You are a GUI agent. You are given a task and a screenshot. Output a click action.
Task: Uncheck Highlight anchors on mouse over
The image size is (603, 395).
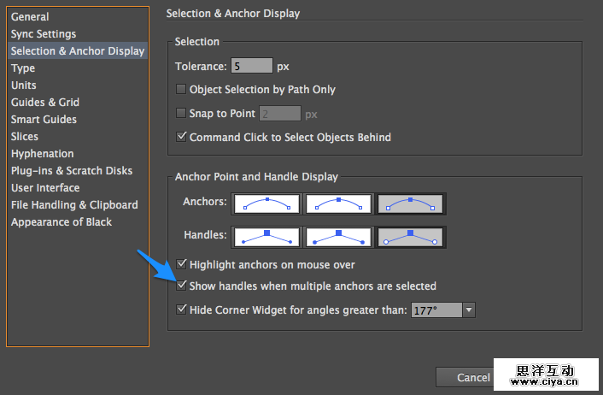pos(181,266)
